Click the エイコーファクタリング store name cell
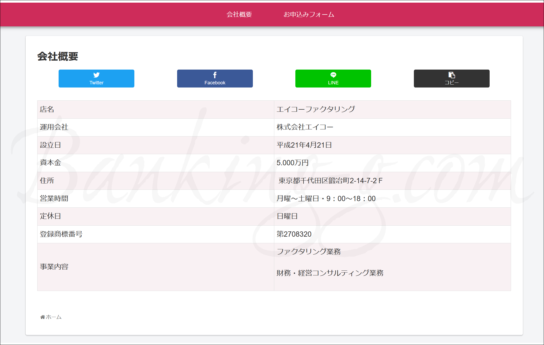Image resolution: width=544 pixels, height=345 pixels. tap(316, 109)
